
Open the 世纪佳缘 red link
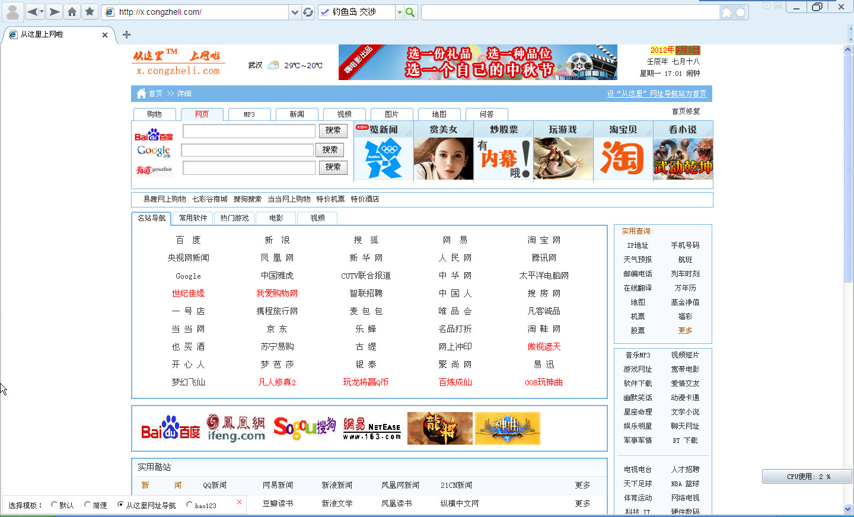tap(188, 293)
